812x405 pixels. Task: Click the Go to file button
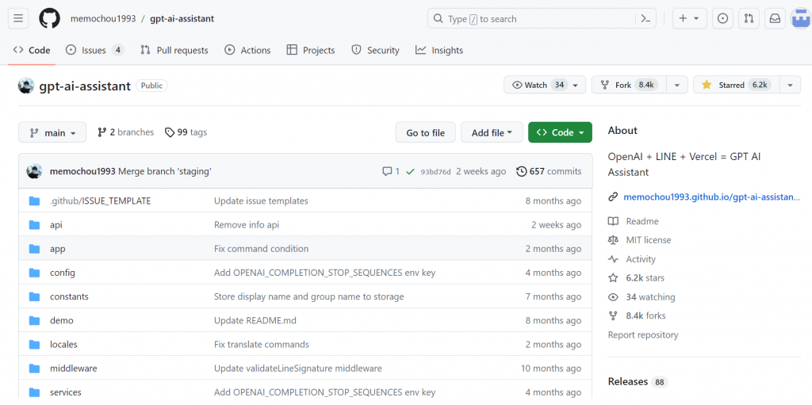(426, 132)
